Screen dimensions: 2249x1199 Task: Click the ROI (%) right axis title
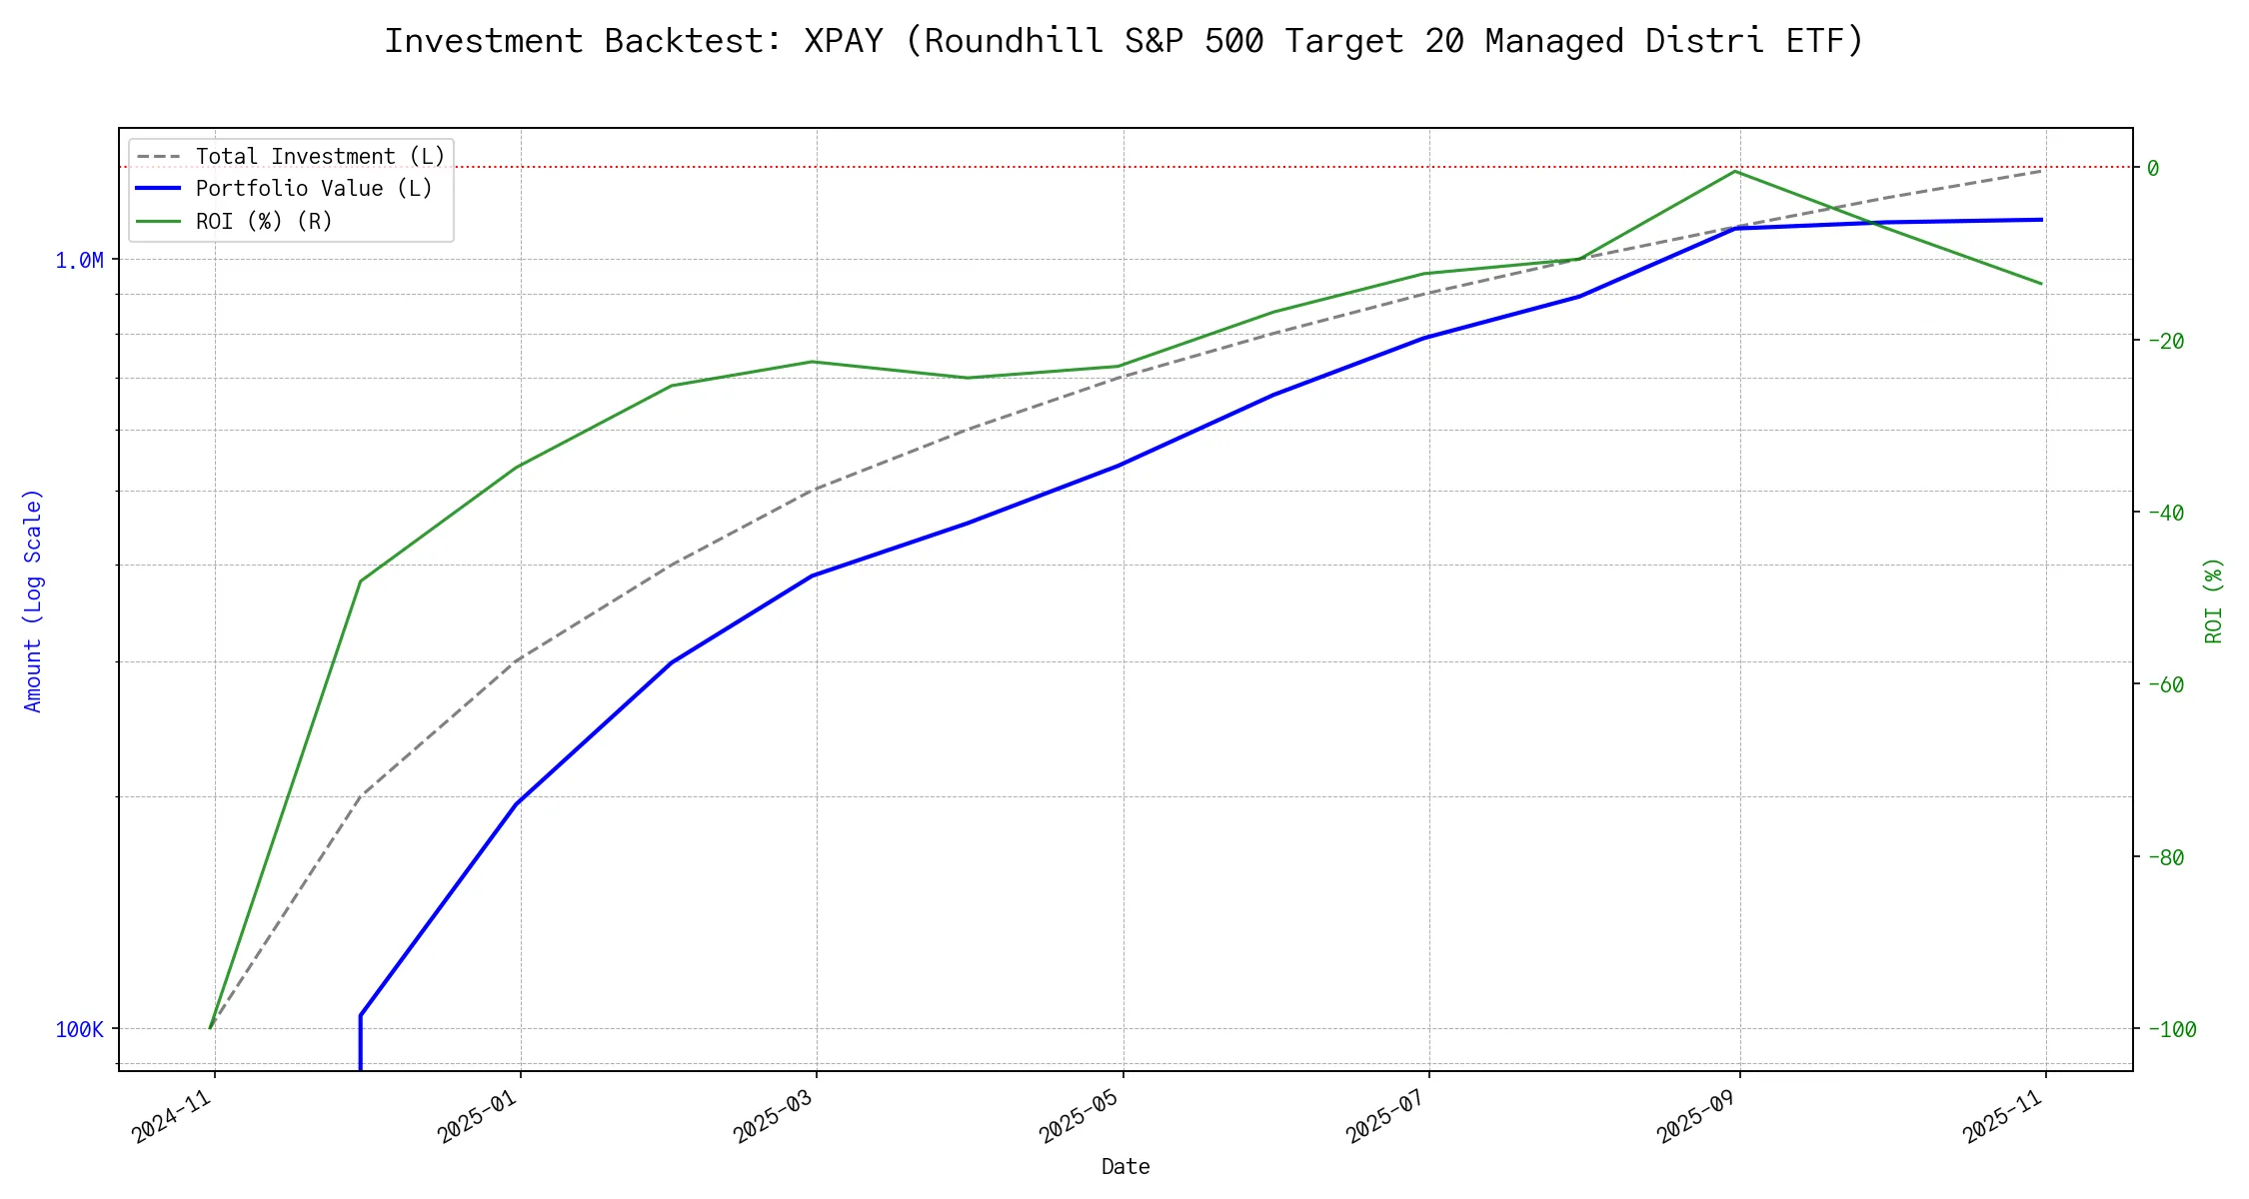(x=2213, y=599)
